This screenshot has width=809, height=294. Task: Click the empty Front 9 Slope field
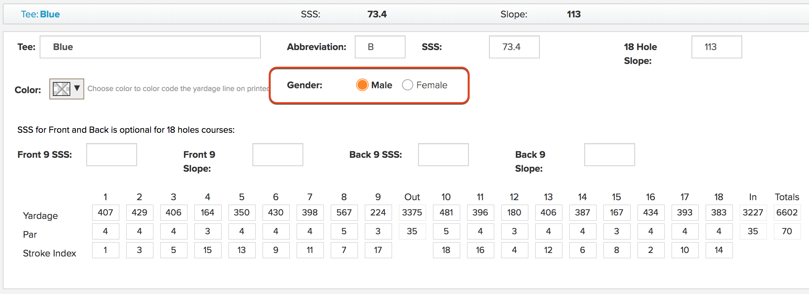click(278, 155)
